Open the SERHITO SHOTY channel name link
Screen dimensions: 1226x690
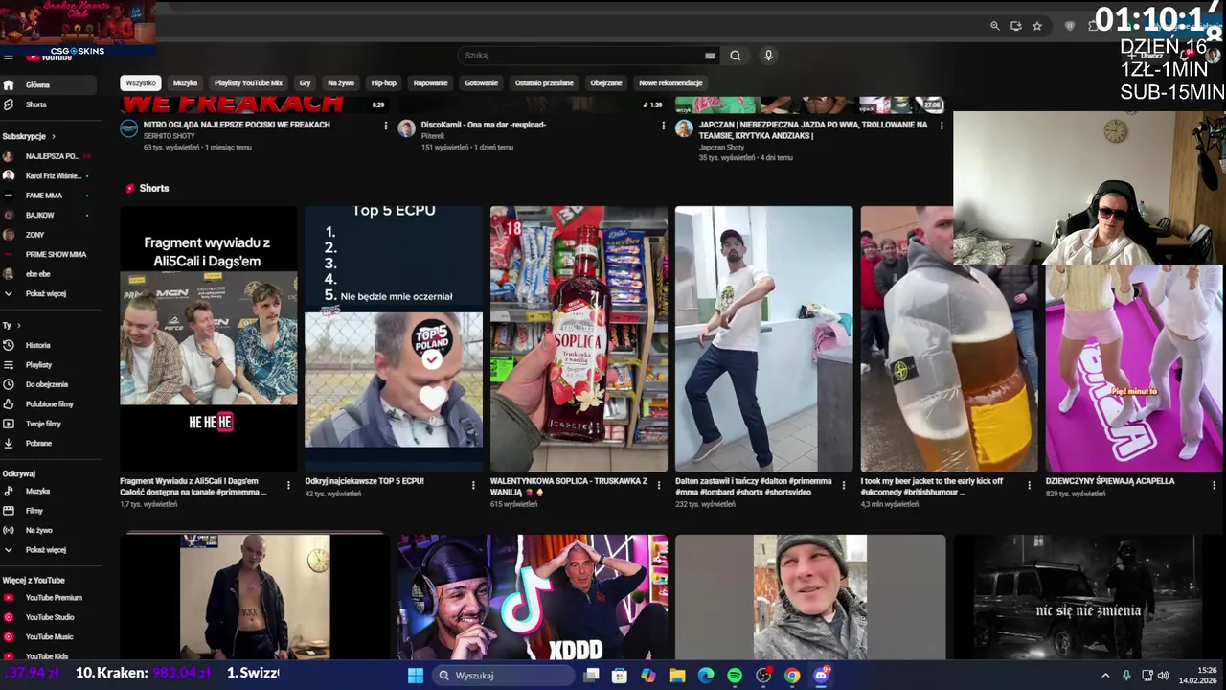(x=169, y=136)
